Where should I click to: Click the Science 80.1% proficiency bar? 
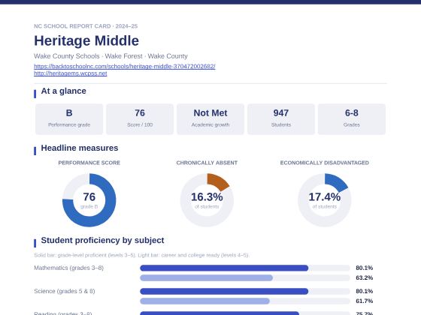[245, 291]
